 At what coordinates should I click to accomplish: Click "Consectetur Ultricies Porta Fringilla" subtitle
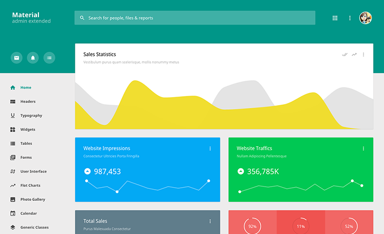tap(111, 156)
